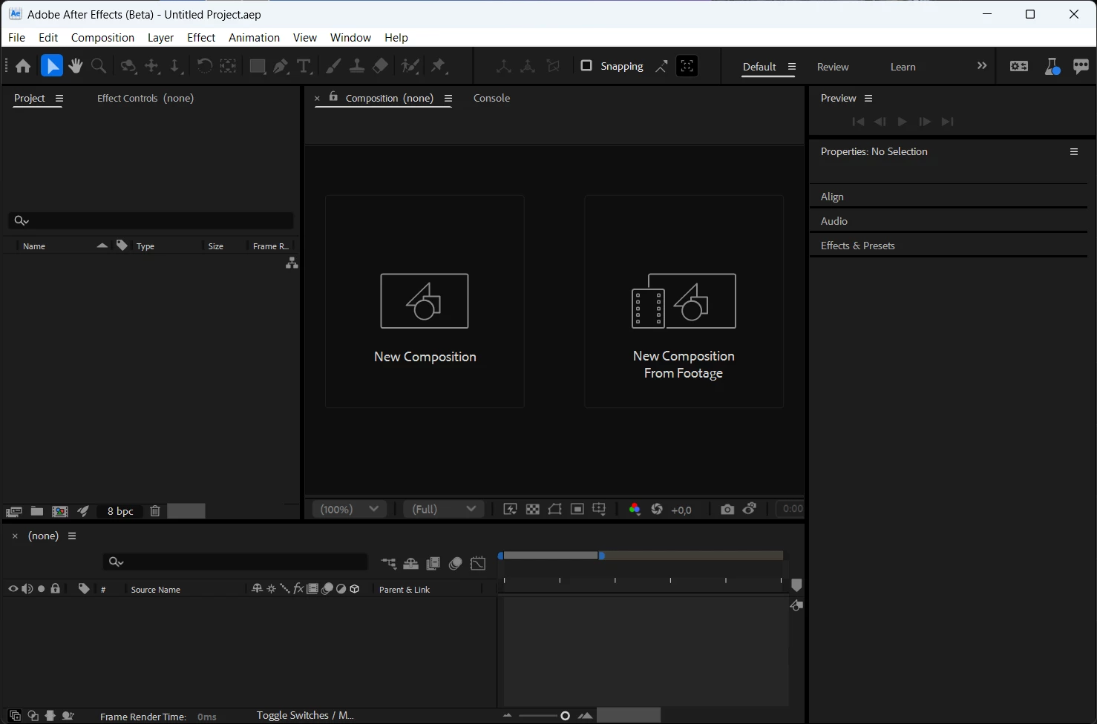Select the Clone Stamp tool
The image size is (1097, 724).
(x=356, y=66)
